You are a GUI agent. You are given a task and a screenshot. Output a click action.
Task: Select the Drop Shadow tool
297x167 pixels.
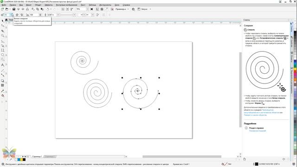pyautogui.click(x=2, y=81)
